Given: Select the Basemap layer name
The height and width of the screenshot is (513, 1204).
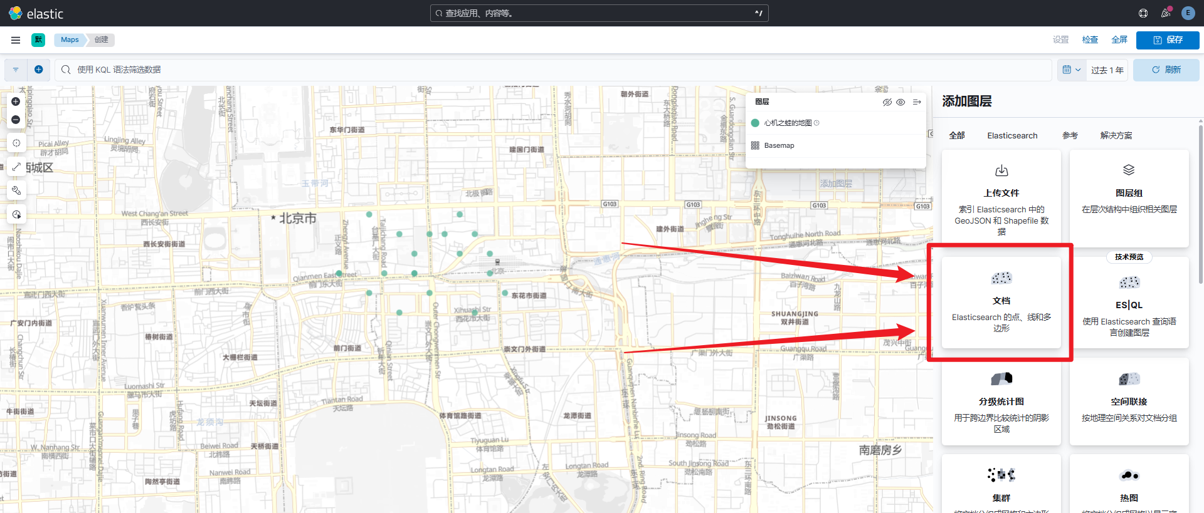Looking at the screenshot, I should tap(779, 145).
